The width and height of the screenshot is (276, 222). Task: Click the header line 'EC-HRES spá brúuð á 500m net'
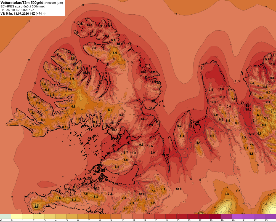(x=23, y=6)
